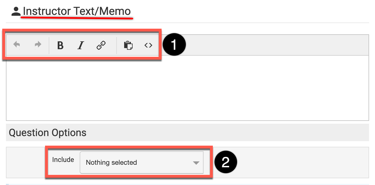Screen dimensions: 375x185
Task: Click inside the memo text editor area
Action: click(187, 88)
